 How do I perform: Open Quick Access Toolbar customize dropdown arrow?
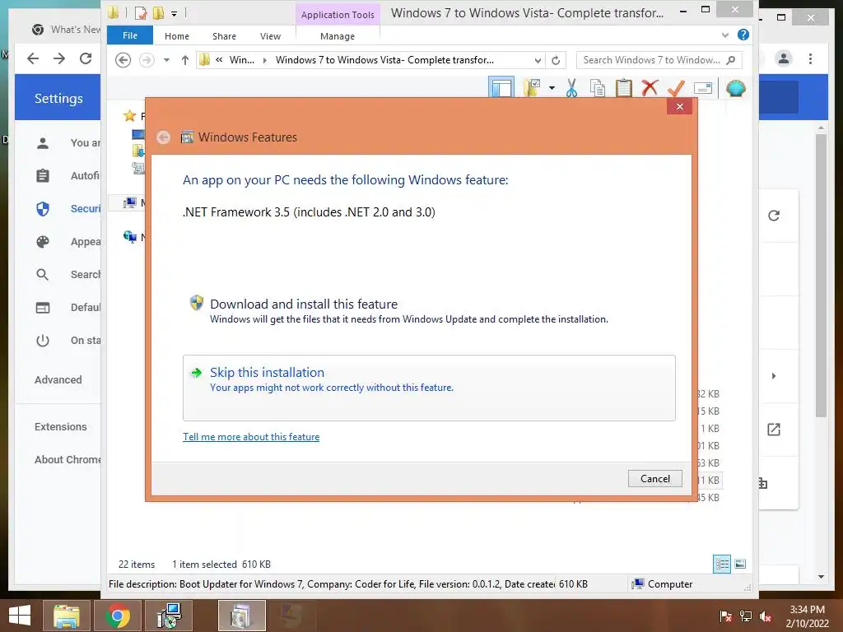pyautogui.click(x=175, y=14)
